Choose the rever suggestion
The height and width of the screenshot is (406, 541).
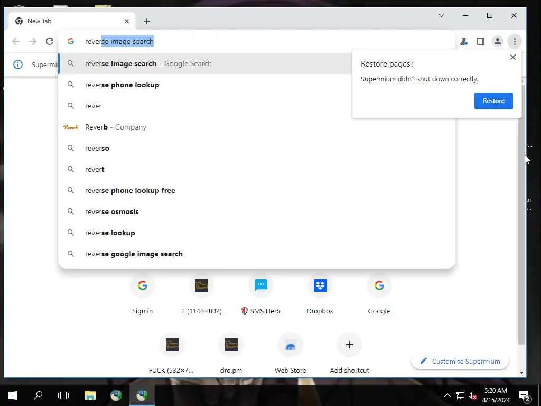coord(205,106)
